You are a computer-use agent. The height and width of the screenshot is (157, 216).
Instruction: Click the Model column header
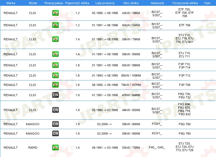tap(33, 3)
